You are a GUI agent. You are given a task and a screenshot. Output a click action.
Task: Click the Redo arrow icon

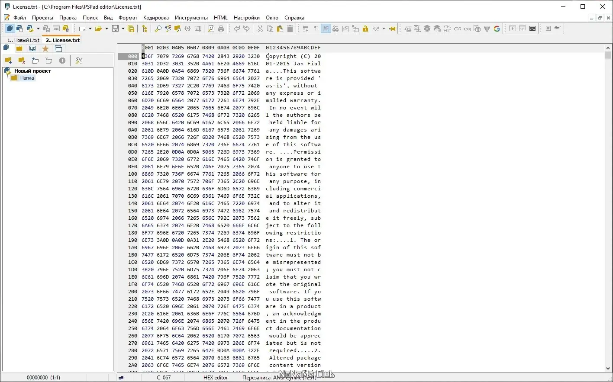[x=247, y=29]
